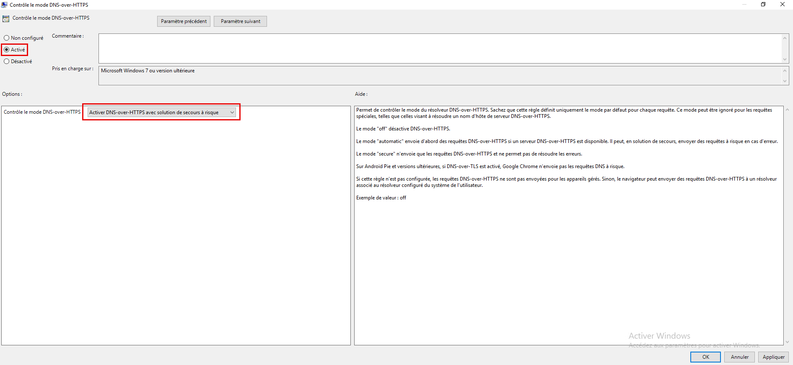Click scroll down arrow of supported-on box

point(785,81)
